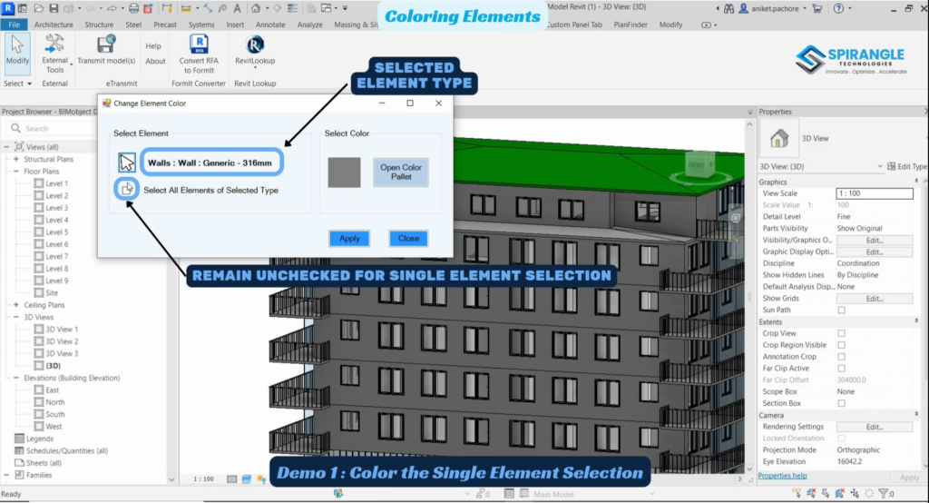Launch Convert RFA to FormIt
929x503 pixels.
tap(199, 54)
